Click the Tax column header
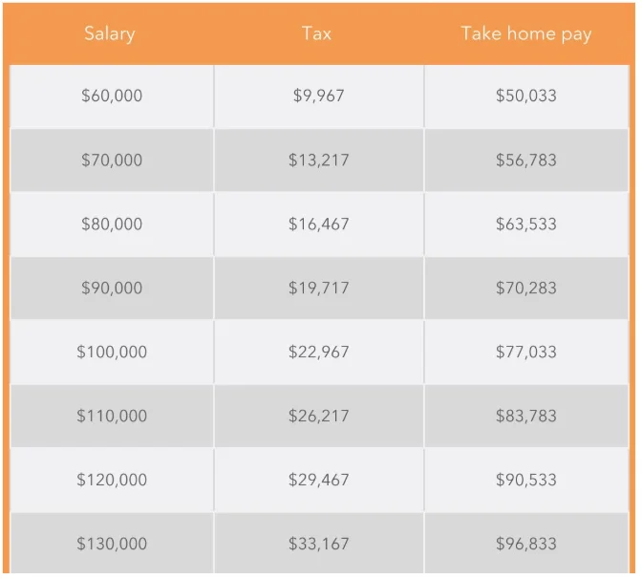Image resolution: width=642 pixels, height=579 pixels. click(x=317, y=33)
